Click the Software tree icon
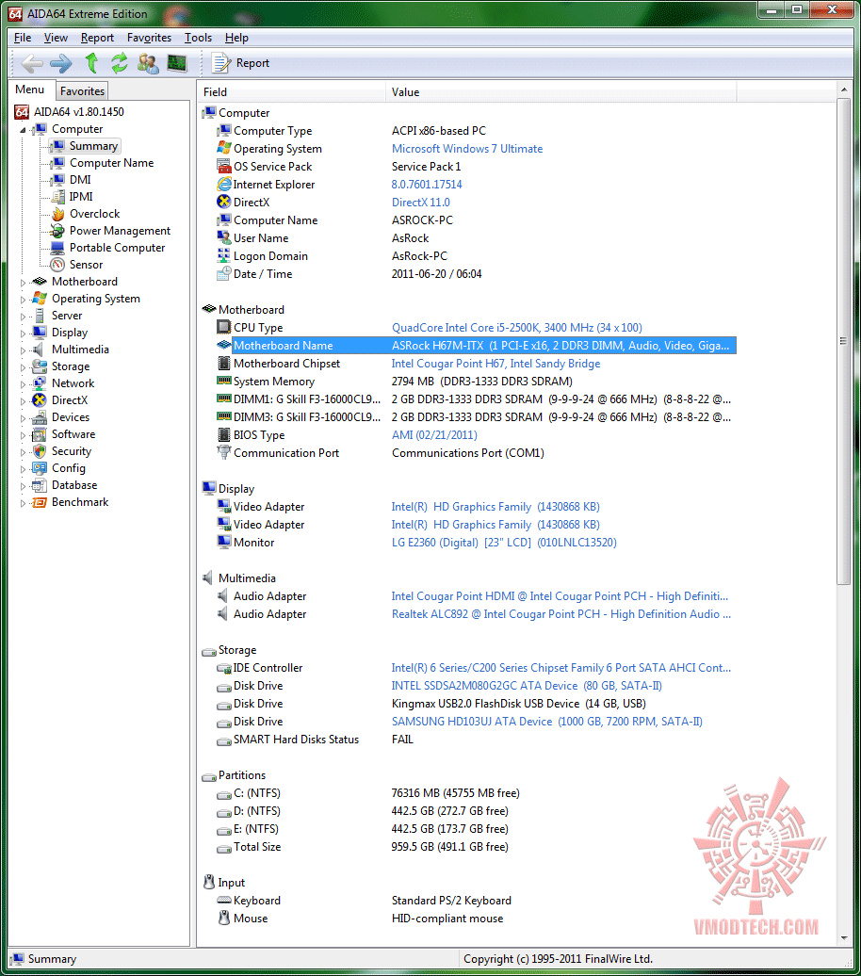 (40, 434)
